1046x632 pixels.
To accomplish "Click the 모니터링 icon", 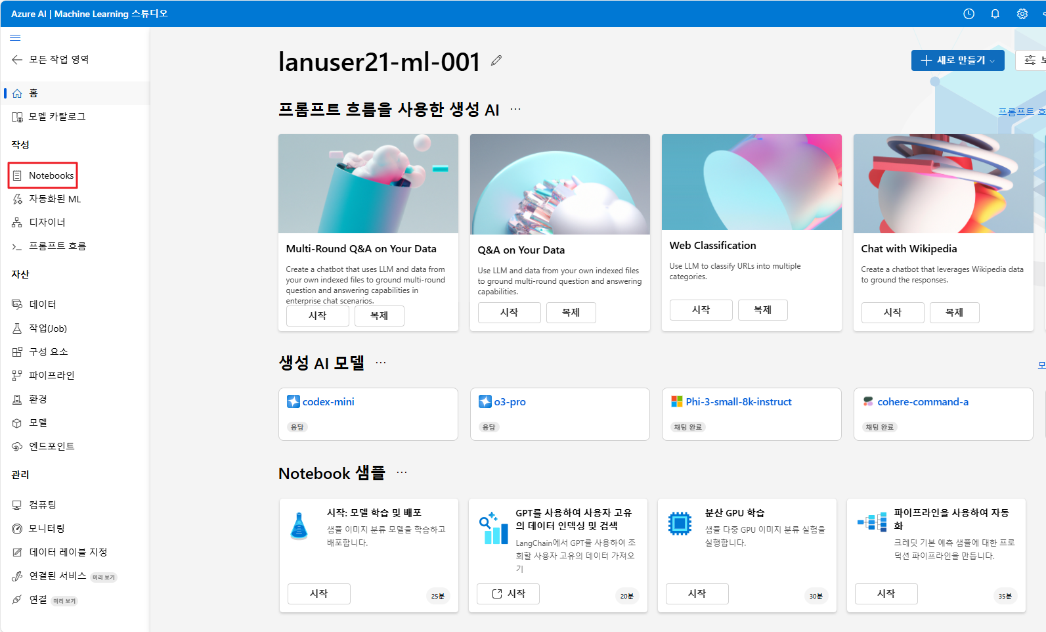I will (x=17, y=528).
